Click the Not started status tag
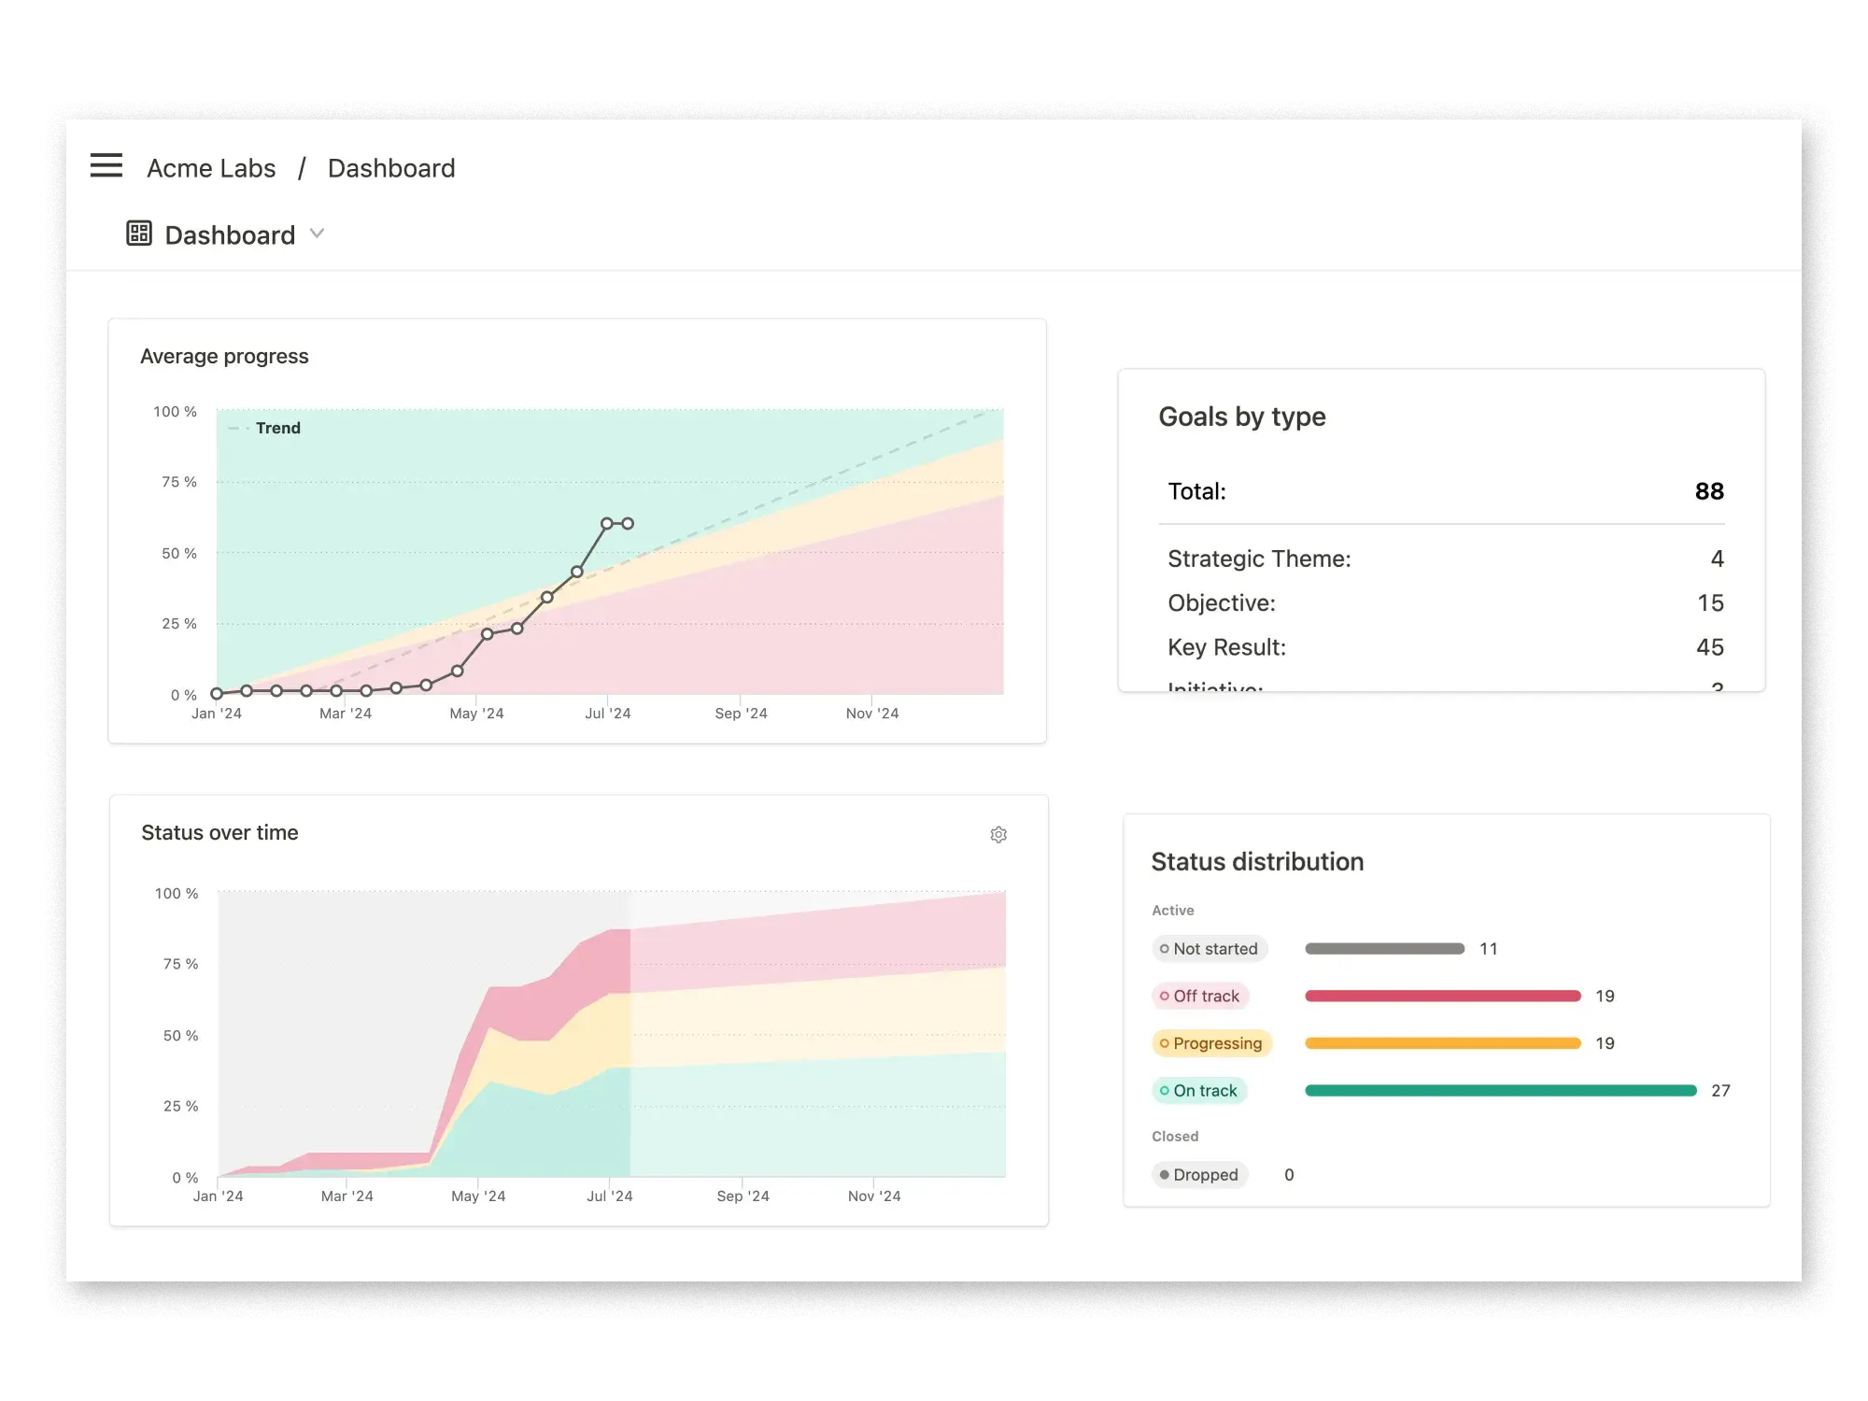The height and width of the screenshot is (1401, 1868). pyautogui.click(x=1210, y=949)
